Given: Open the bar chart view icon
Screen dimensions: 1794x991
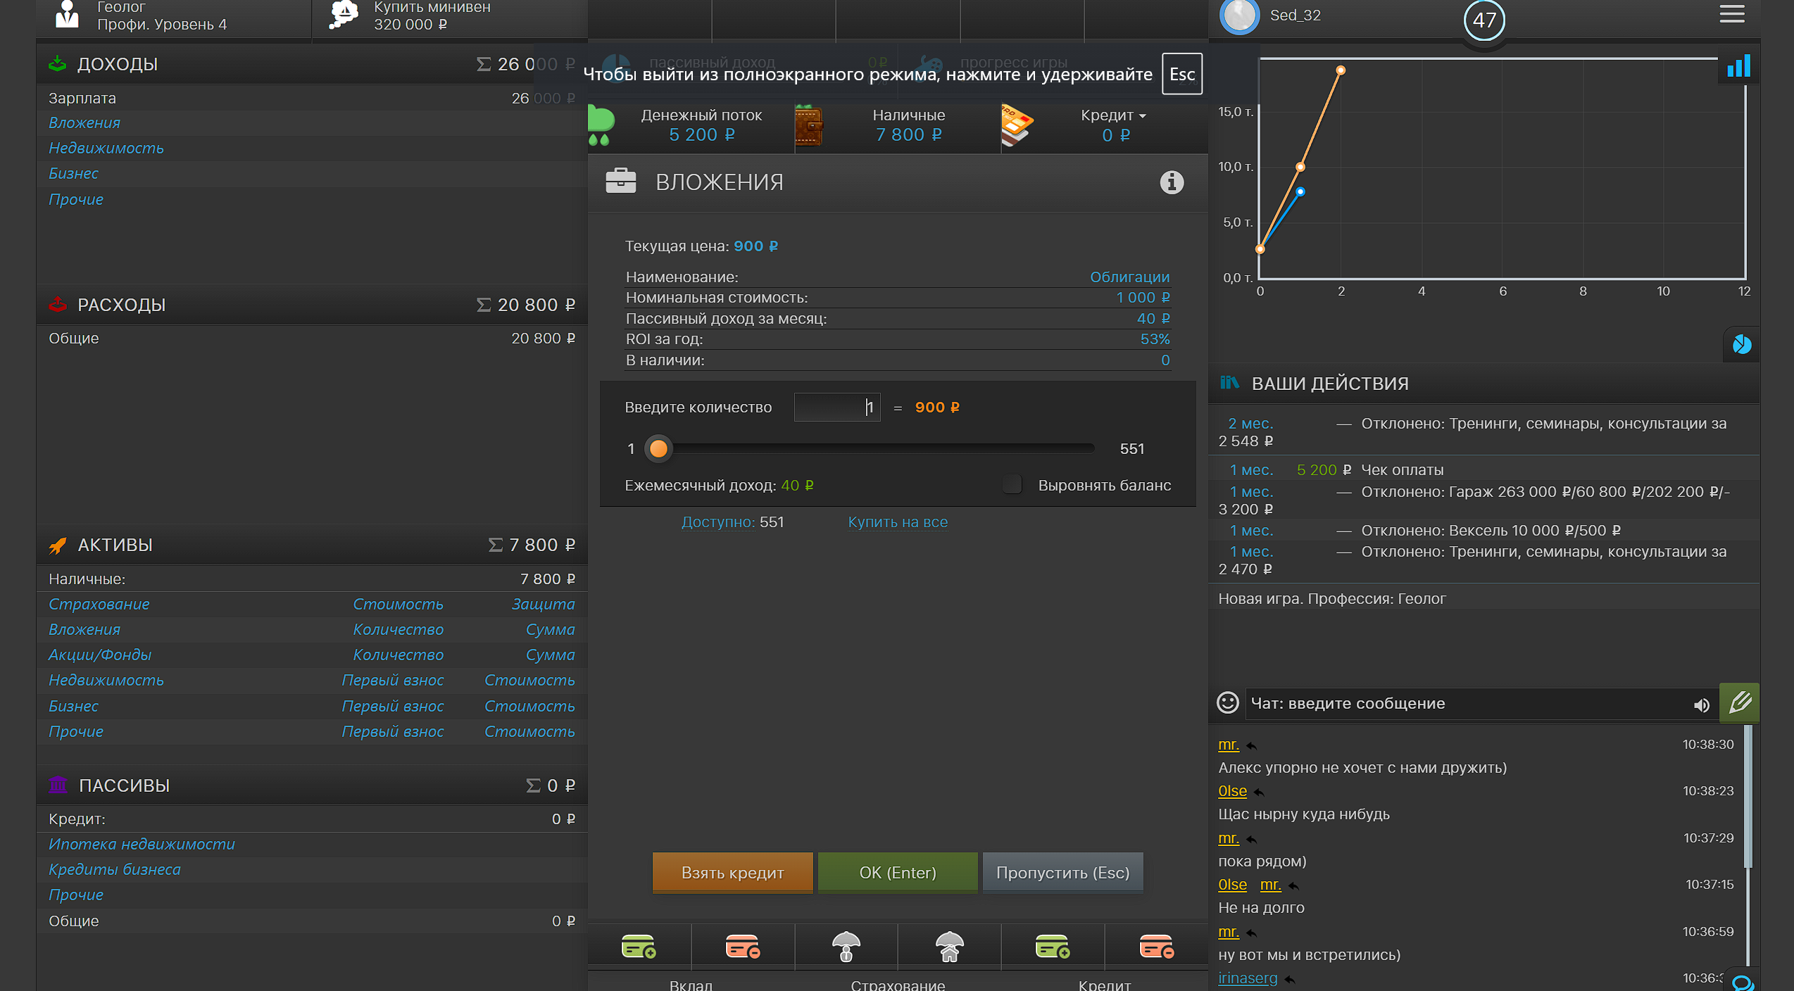Looking at the screenshot, I should click(x=1738, y=67).
